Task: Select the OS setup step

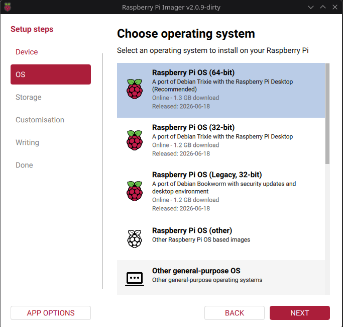Action: [x=51, y=74]
